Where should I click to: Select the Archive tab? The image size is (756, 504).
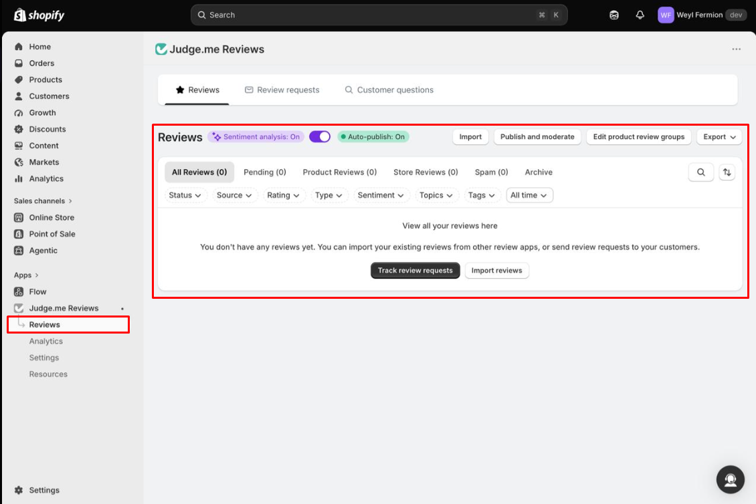point(539,172)
